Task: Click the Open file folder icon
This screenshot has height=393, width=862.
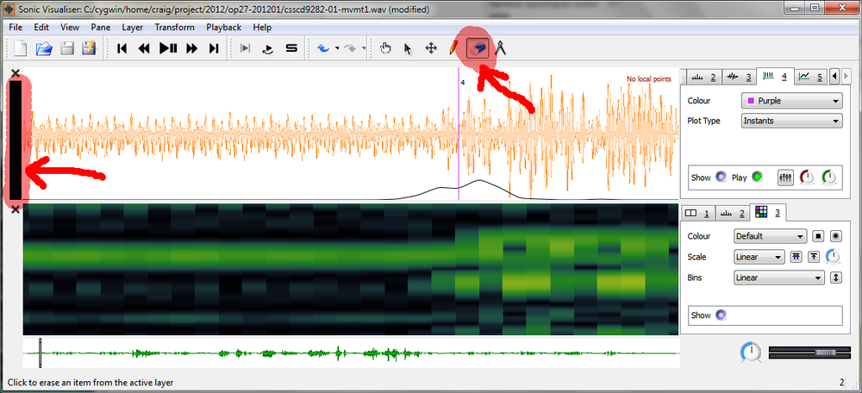Action: click(43, 48)
